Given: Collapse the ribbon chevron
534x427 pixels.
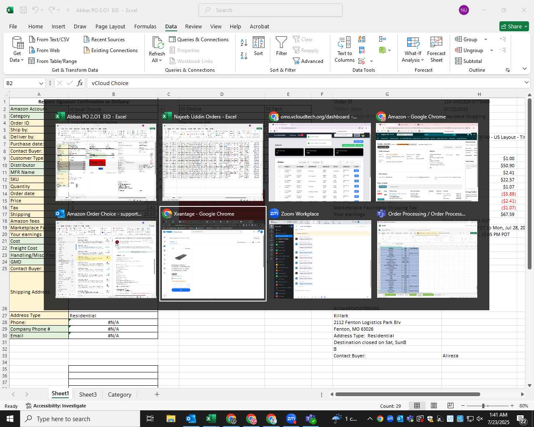Looking at the screenshot, I should [x=524, y=68].
